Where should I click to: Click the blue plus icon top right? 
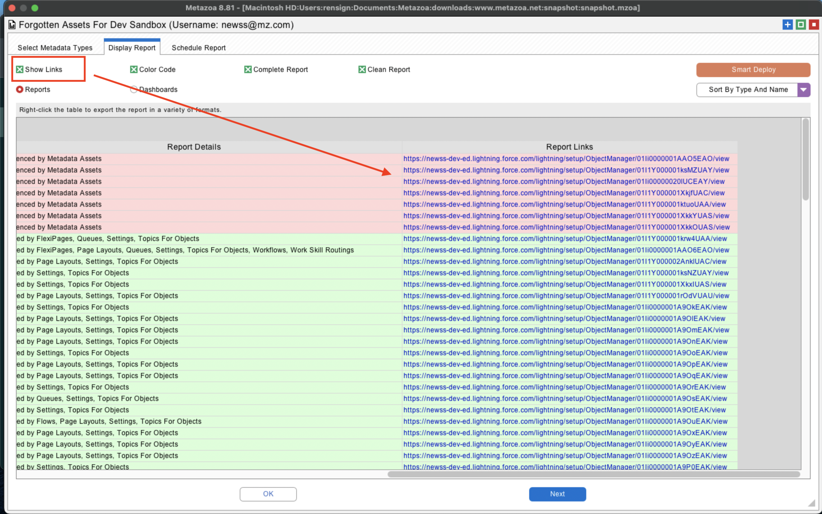tap(787, 25)
